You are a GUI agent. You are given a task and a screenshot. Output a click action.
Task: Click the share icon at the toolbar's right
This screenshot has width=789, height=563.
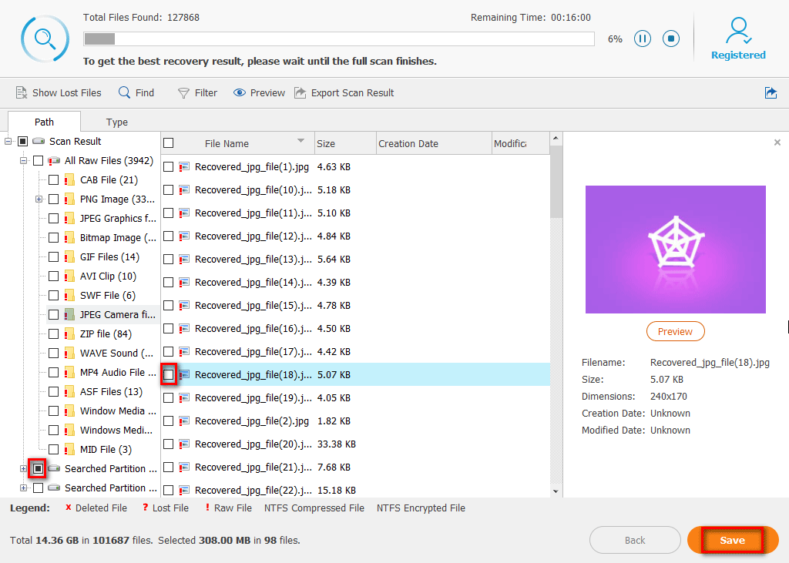point(771,92)
